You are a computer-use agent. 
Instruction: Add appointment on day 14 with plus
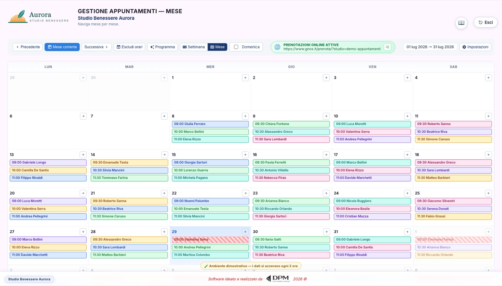click(x=164, y=155)
